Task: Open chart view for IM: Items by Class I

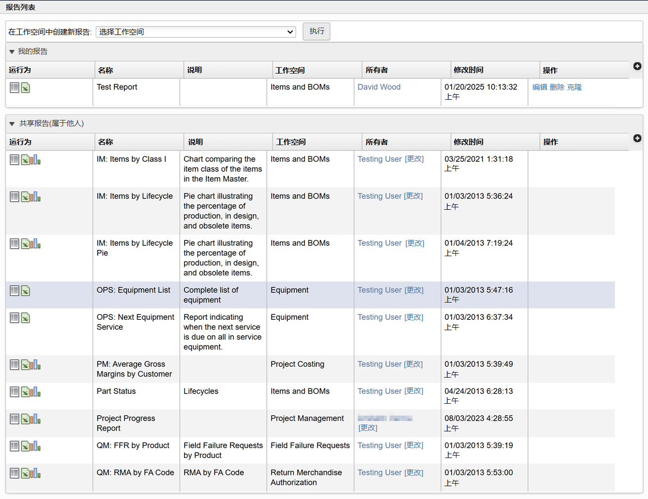Action: pyautogui.click(x=36, y=160)
